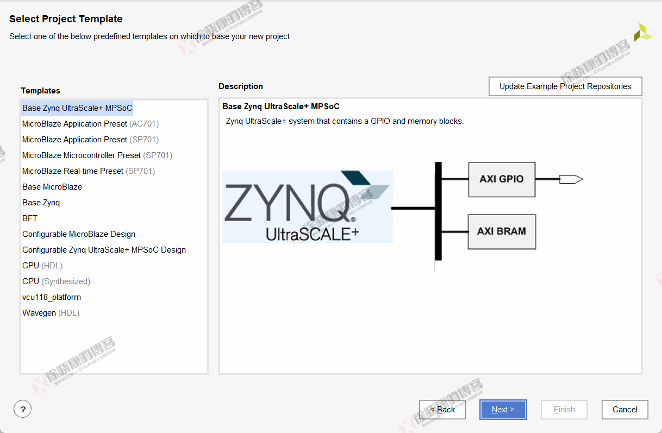Click the Finish button
Image resolution: width=662 pixels, height=433 pixels.
tap(564, 410)
